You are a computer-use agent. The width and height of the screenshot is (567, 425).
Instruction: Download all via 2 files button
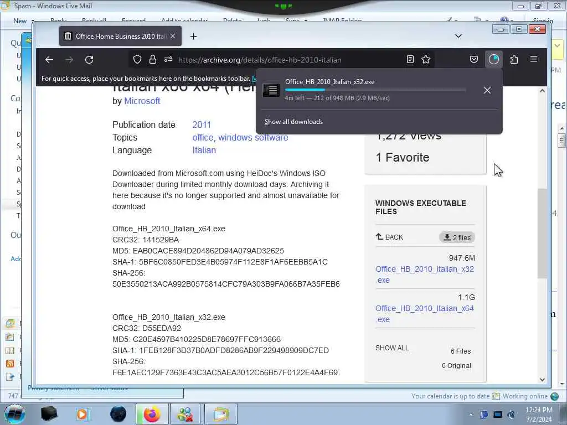(x=457, y=237)
